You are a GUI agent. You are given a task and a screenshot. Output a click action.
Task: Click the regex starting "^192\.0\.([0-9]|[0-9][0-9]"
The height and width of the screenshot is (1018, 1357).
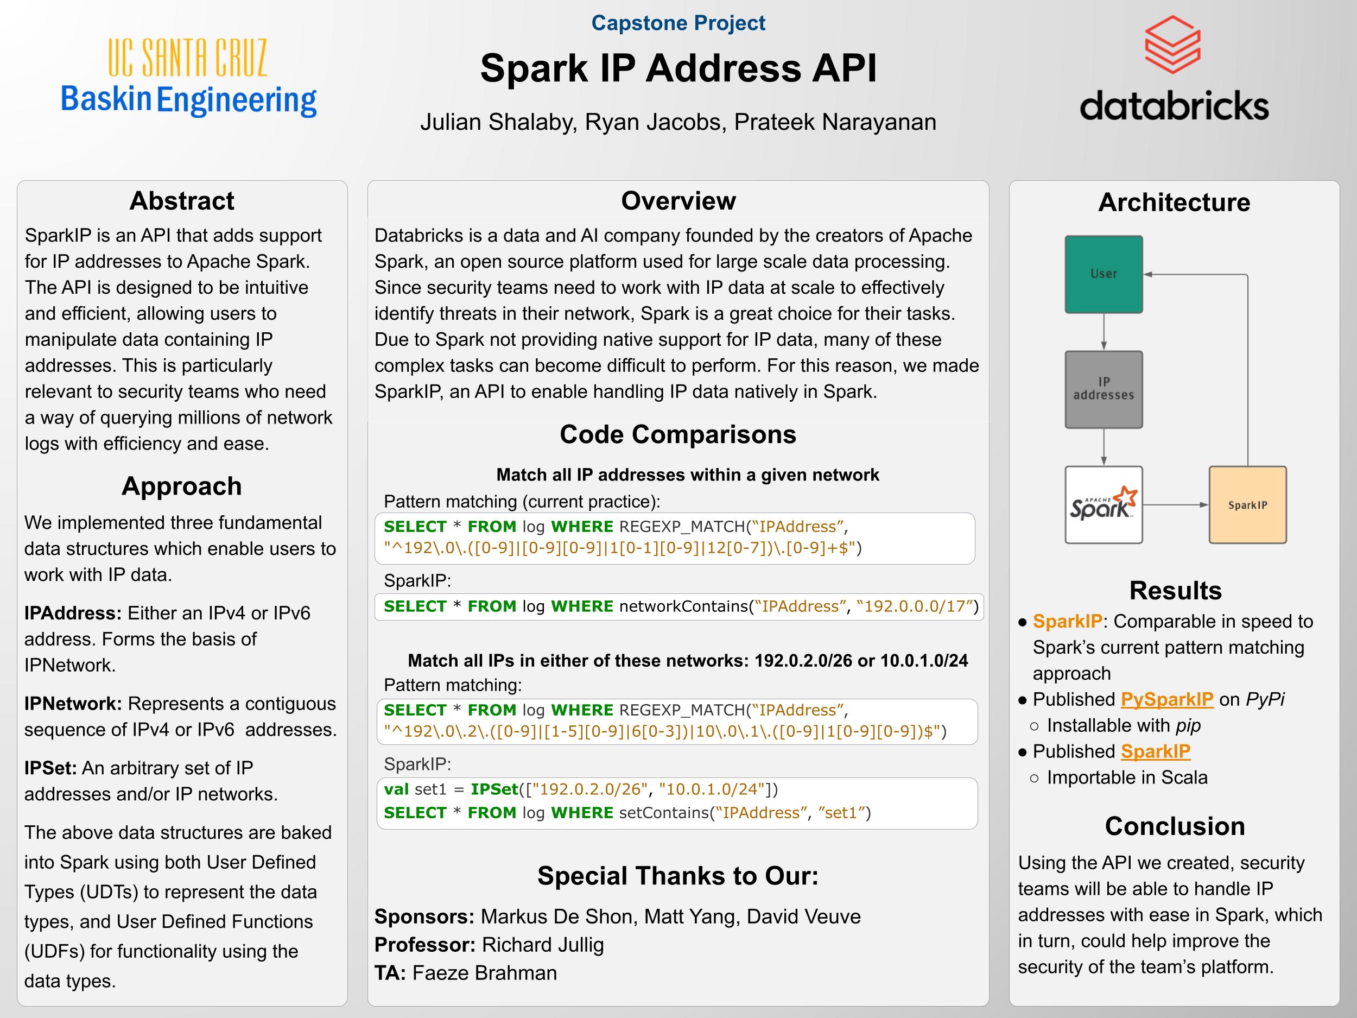coord(623,548)
